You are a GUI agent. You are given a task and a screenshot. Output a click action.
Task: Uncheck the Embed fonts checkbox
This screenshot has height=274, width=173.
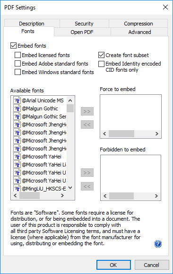click(14, 46)
